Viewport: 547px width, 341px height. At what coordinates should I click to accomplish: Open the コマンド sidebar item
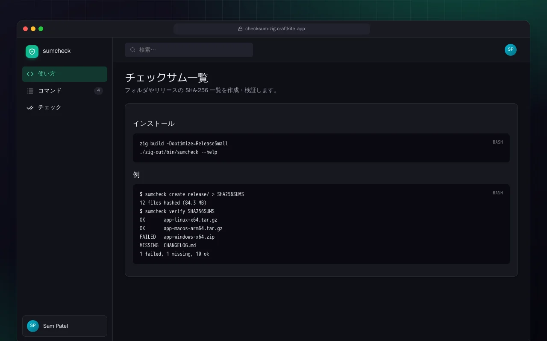coord(65,91)
